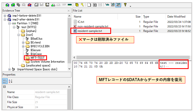Select the [orphan] folder in tree

click(31, 31)
